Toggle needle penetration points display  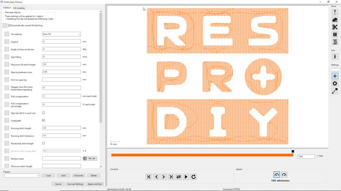point(335,12)
